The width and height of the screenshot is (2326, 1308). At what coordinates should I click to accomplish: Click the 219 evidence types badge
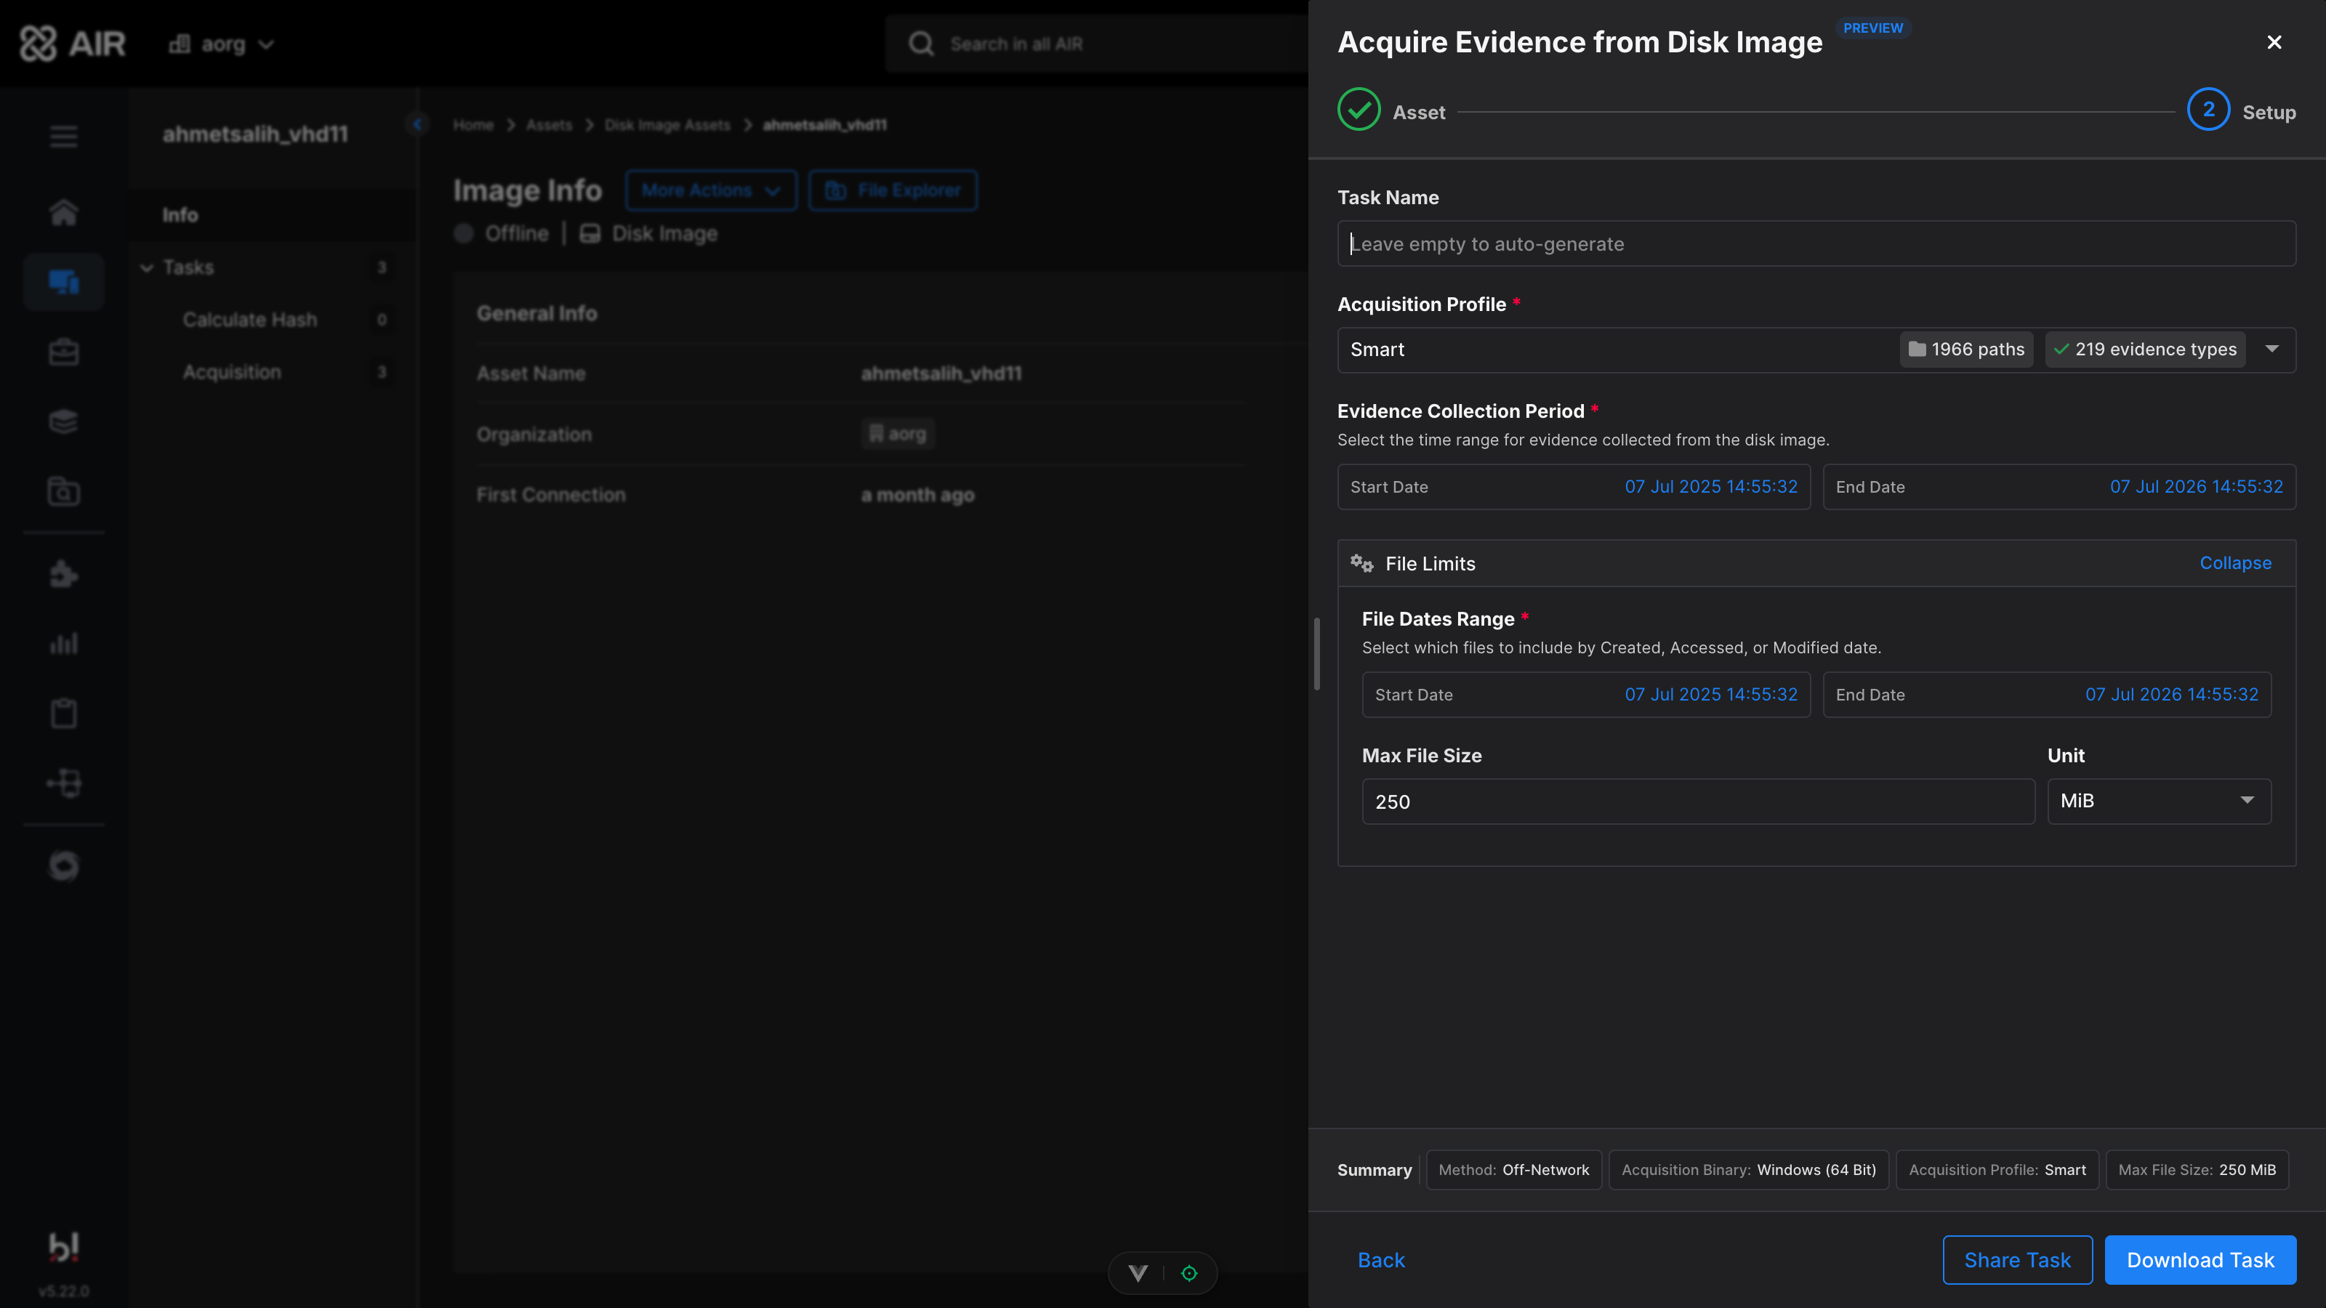click(x=2146, y=350)
